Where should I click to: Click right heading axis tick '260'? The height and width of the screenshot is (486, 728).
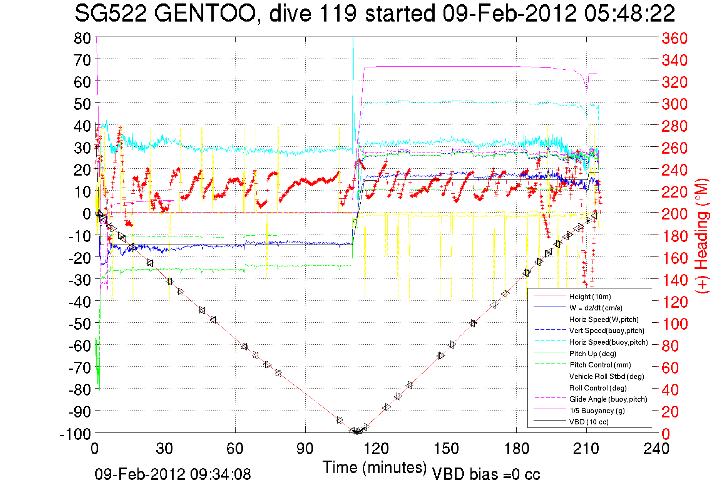[674, 148]
